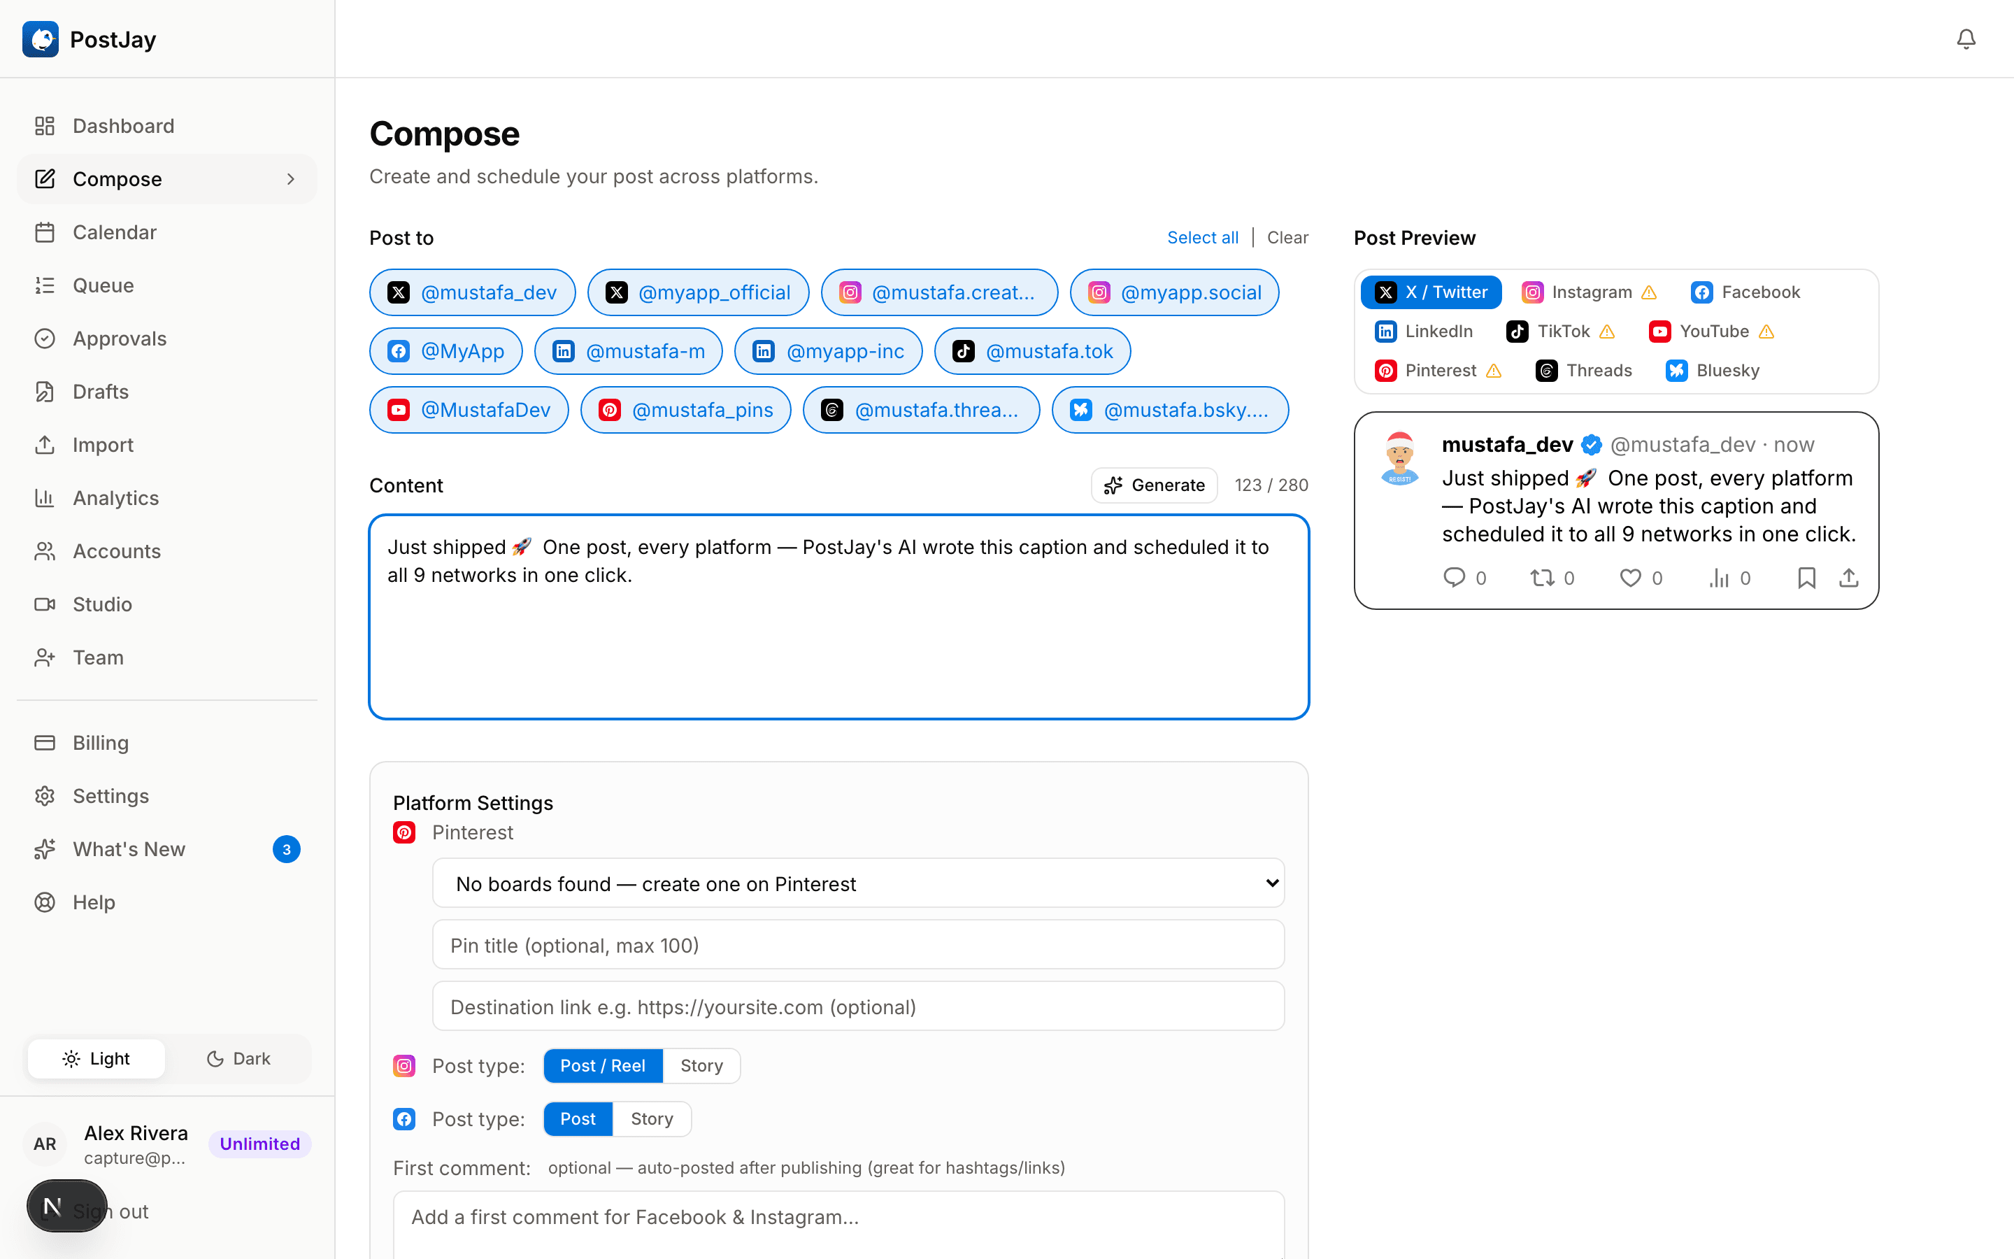Toggle the @myapp-inc LinkedIn account
Viewport: 2014px width, 1259px height.
[828, 351]
